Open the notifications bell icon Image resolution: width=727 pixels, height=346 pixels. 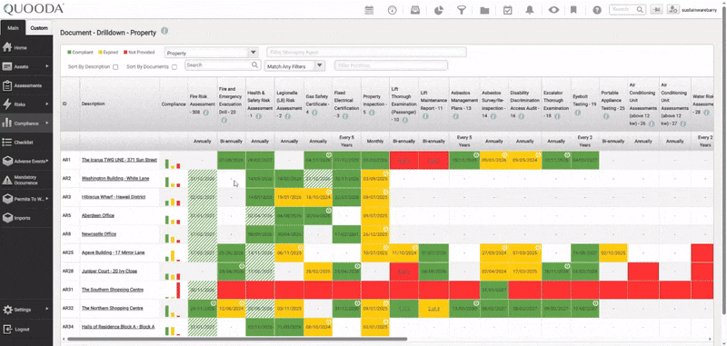pos(530,10)
